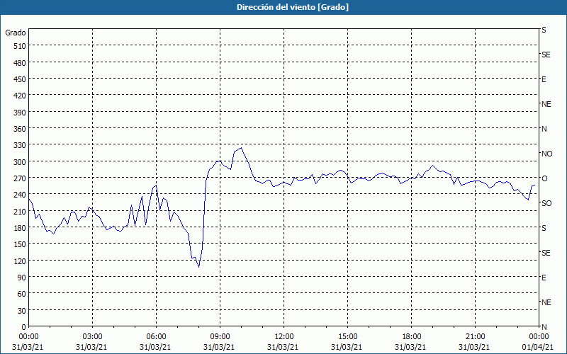The image size is (567, 354).
Task: Select the 390 y-axis label
Action: (20, 113)
